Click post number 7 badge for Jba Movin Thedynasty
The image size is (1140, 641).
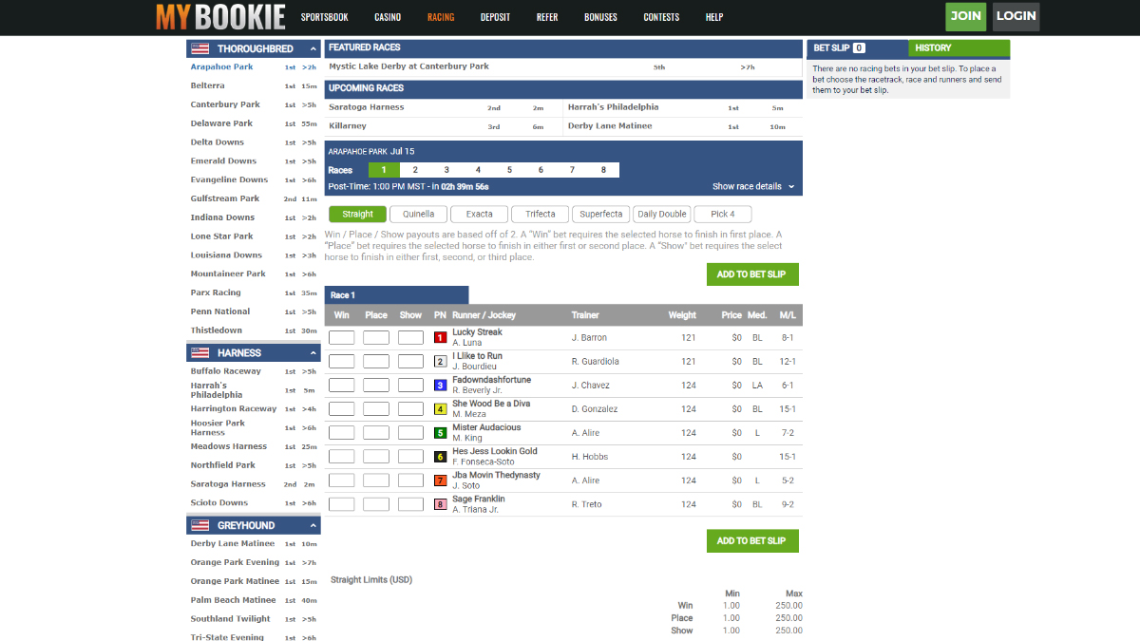click(440, 481)
